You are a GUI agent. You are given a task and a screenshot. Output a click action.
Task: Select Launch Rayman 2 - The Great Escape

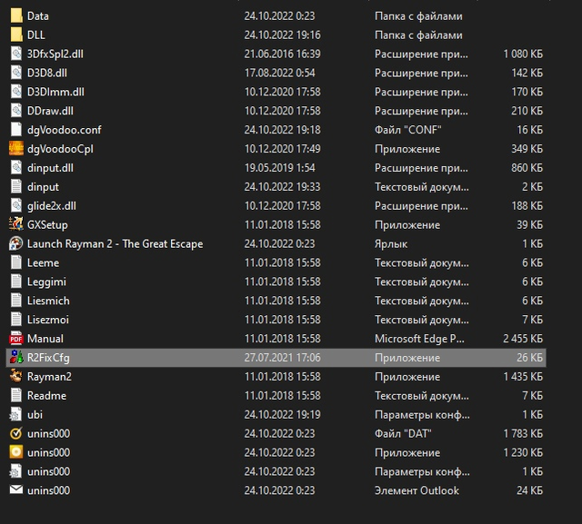115,243
